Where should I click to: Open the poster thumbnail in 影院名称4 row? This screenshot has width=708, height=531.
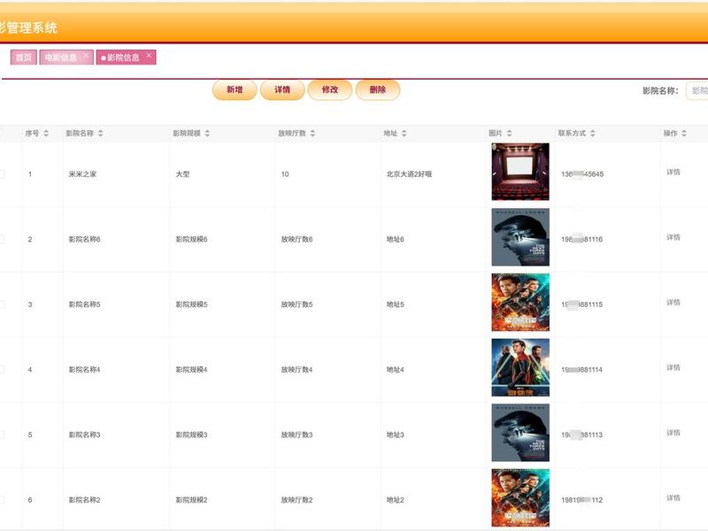click(x=520, y=367)
